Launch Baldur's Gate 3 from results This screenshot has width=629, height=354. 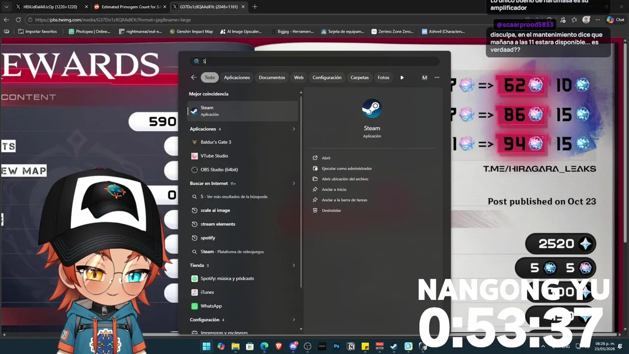[243, 142]
